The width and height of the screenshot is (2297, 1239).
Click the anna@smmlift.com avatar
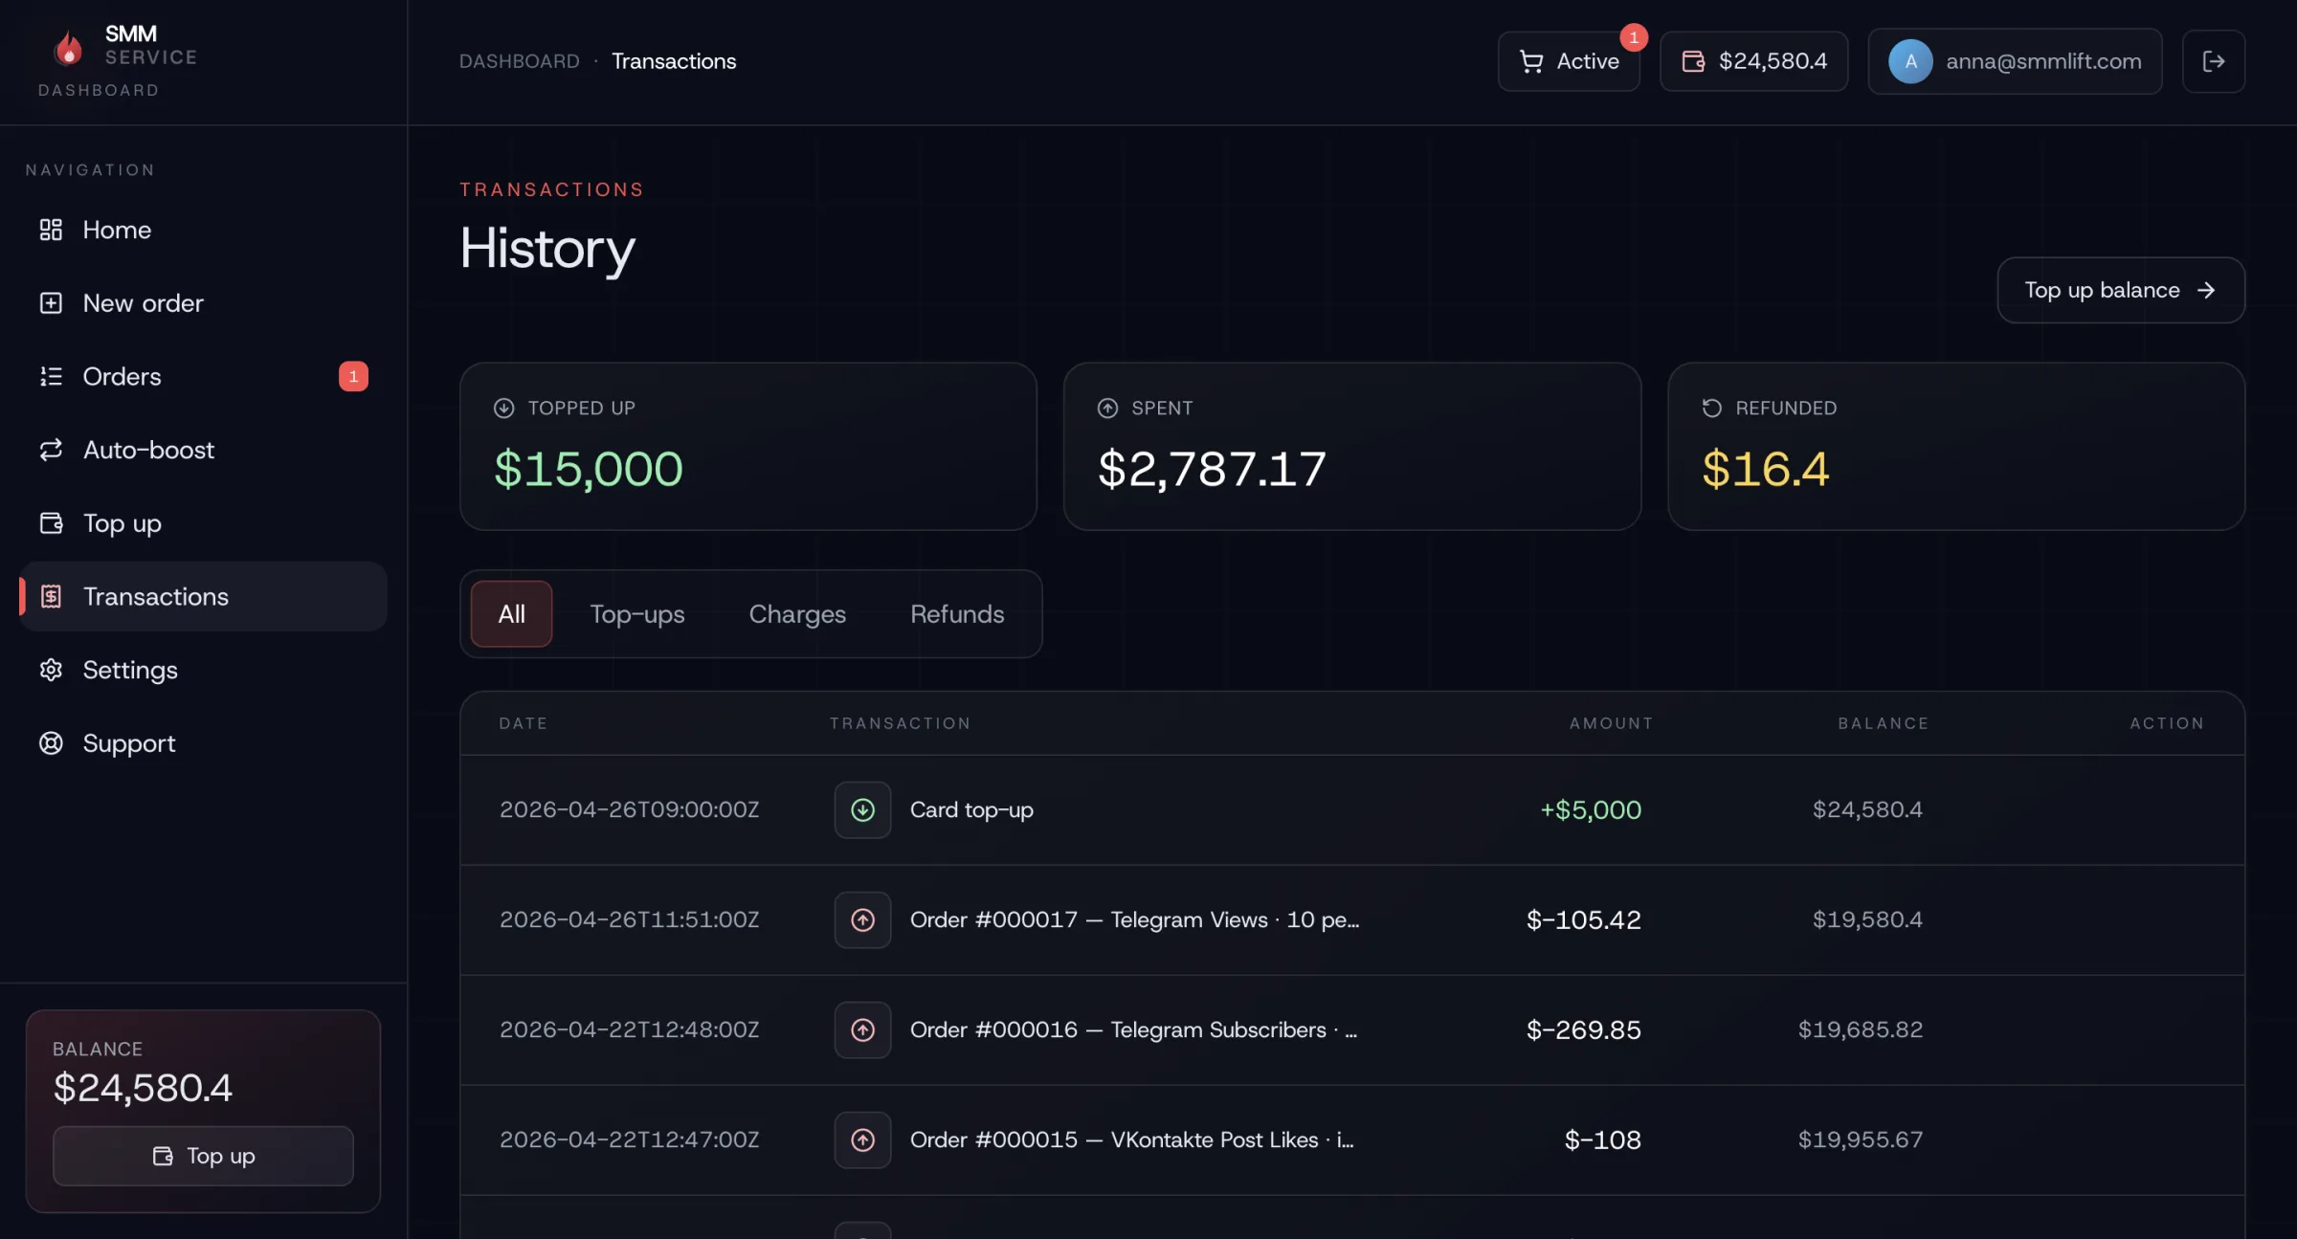coord(1910,61)
